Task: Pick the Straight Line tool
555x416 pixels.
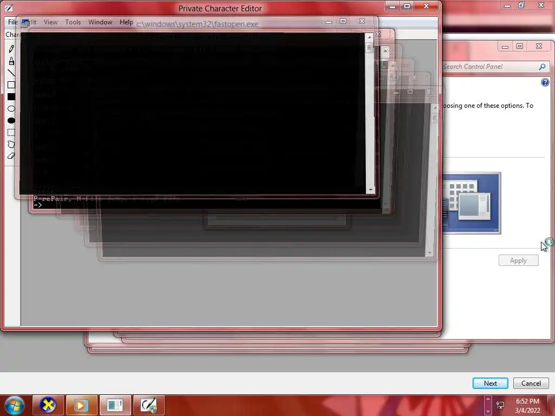Action: pyautogui.click(x=11, y=73)
